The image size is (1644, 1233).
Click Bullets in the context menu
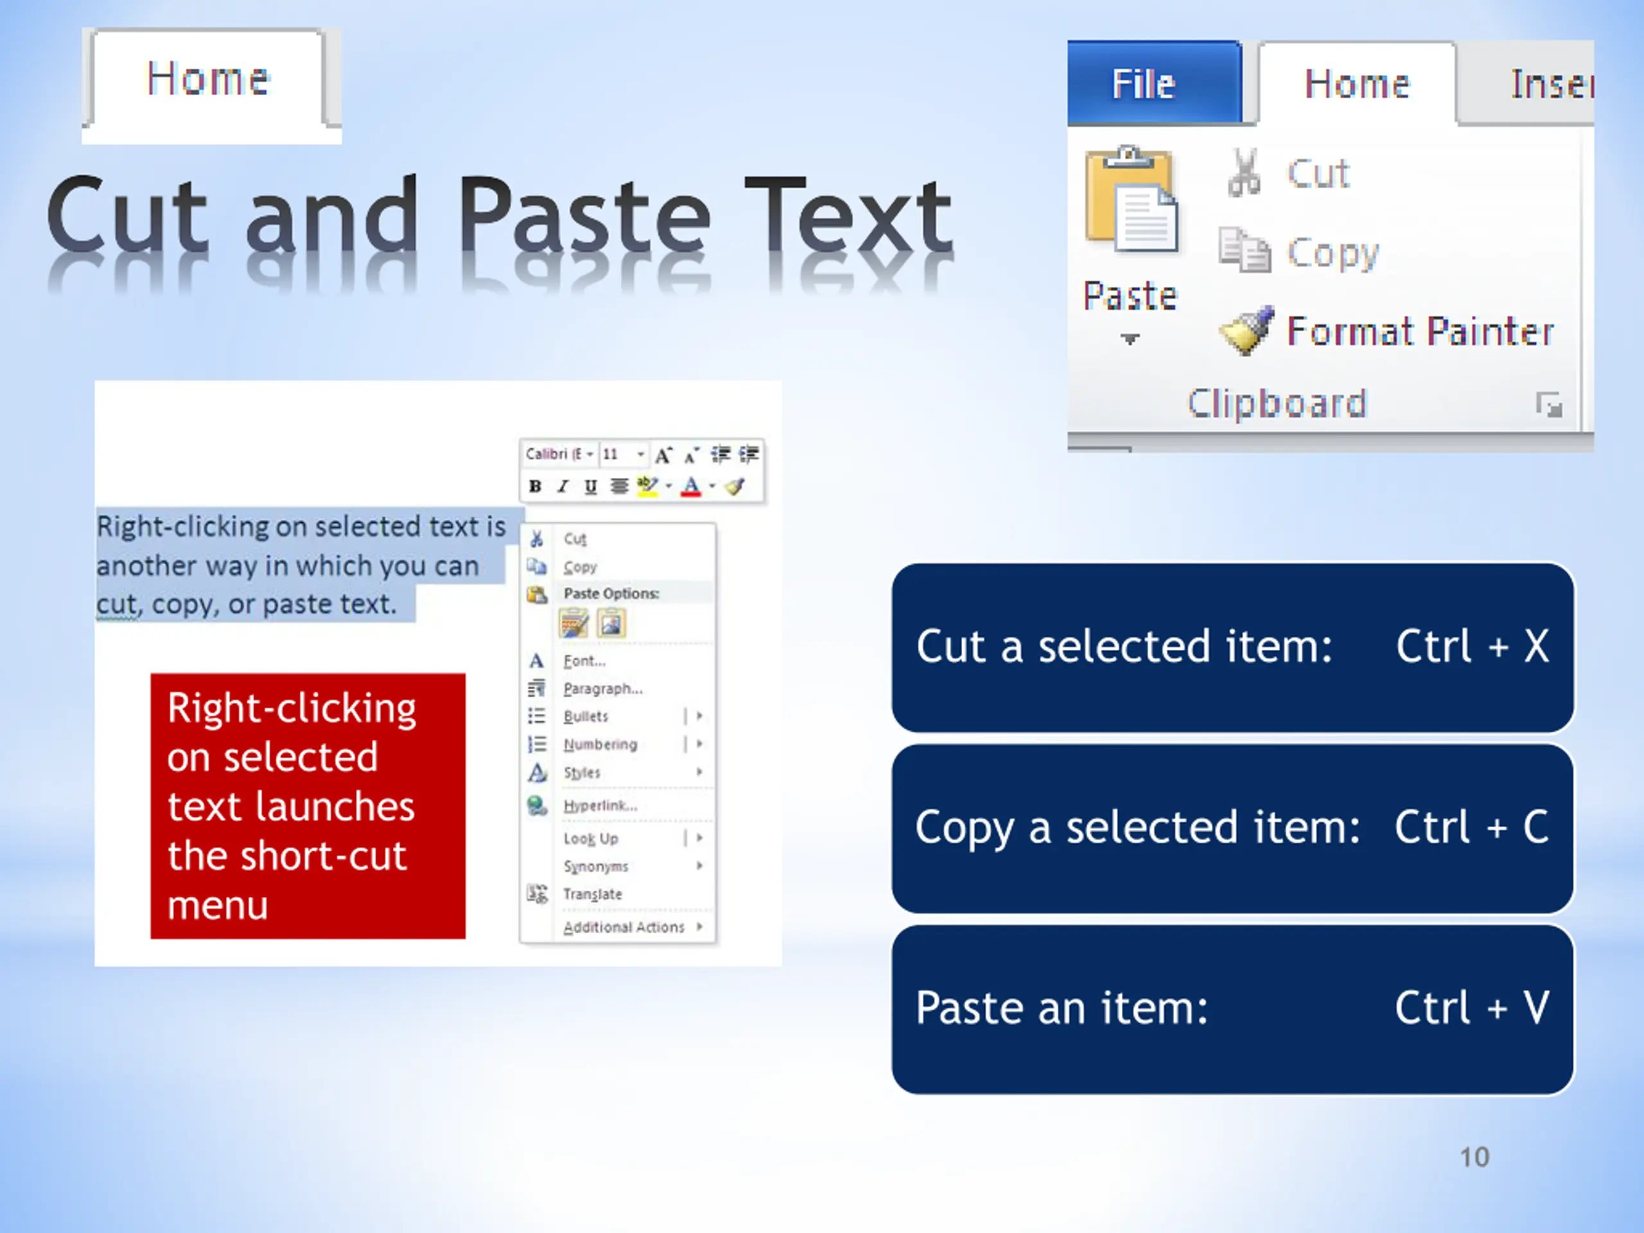602,717
